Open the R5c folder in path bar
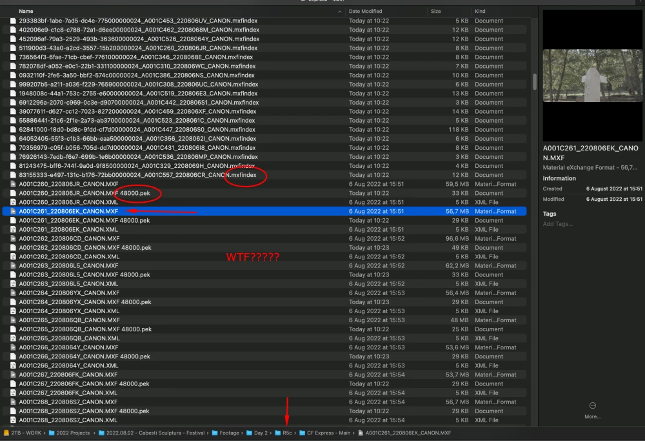The height and width of the screenshot is (441, 645). [283, 433]
